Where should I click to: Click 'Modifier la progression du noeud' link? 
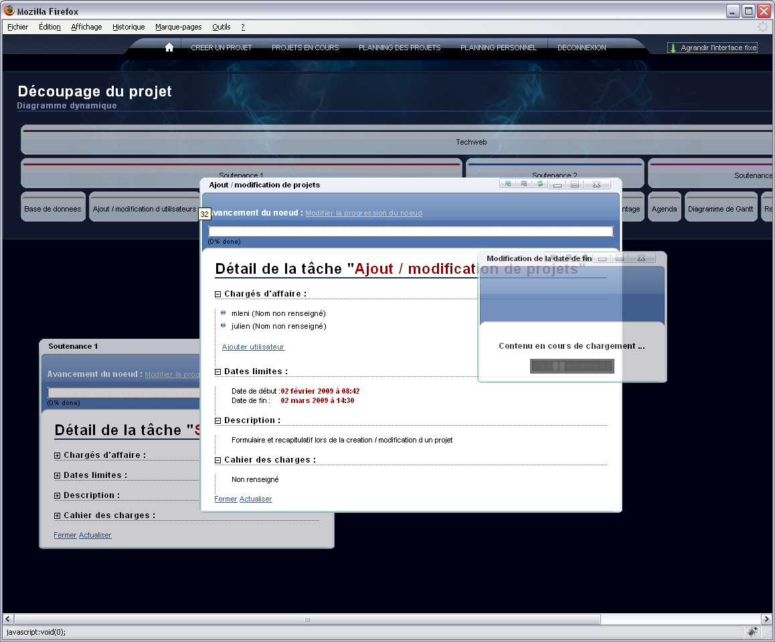[363, 213]
